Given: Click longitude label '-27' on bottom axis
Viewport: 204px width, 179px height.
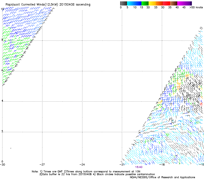Looking at the screenshot, I should (x=42, y=165).
